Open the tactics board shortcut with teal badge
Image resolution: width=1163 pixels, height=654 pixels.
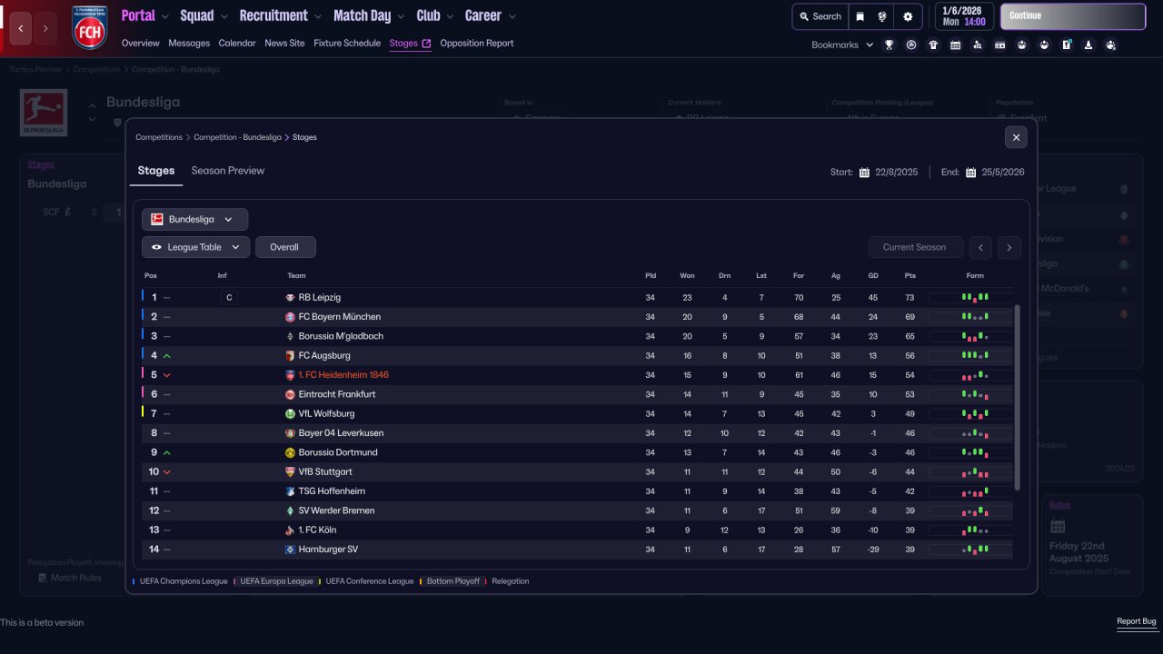point(1067,45)
